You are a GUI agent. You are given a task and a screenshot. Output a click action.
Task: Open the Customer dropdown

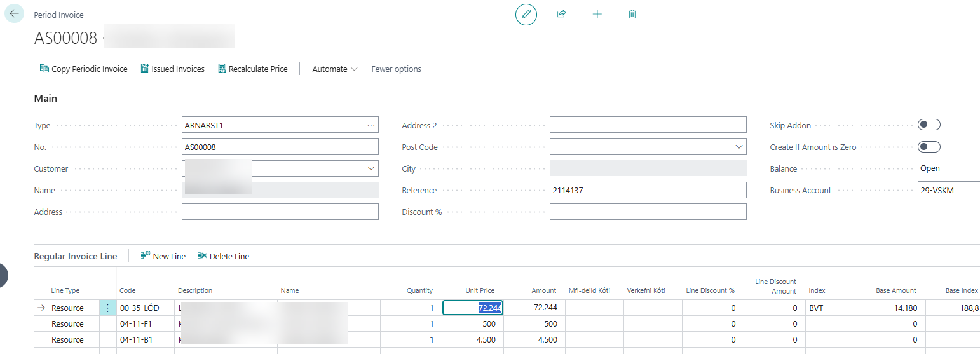(x=371, y=168)
